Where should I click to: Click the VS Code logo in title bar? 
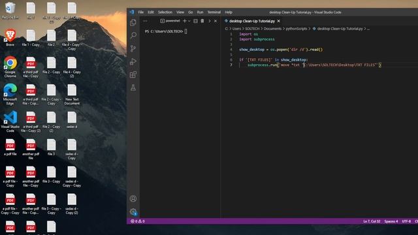tap(132, 12)
